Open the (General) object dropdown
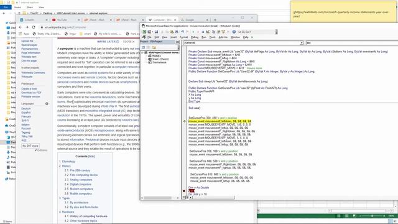The image size is (398, 224). coord(302,43)
